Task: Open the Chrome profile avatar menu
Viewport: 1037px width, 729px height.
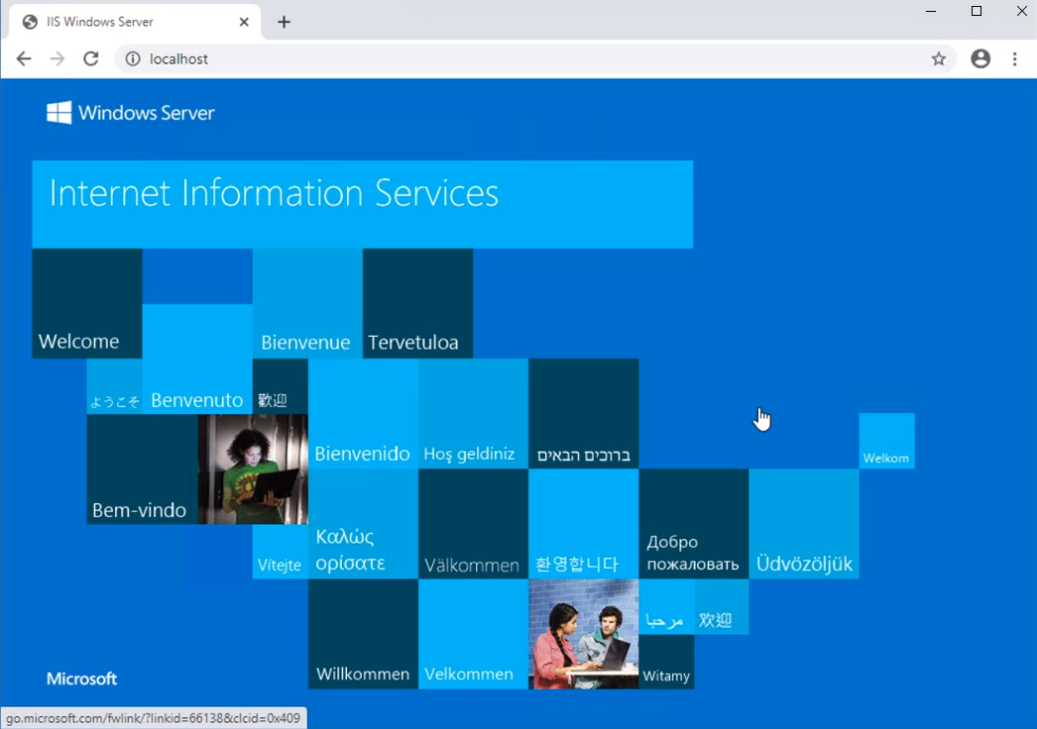Action: point(980,58)
